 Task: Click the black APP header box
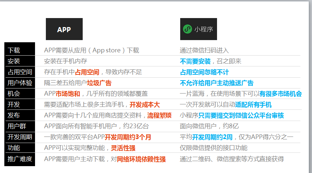64,29
